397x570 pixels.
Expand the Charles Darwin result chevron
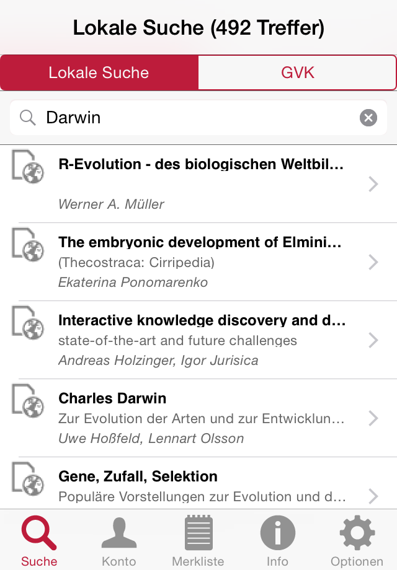pos(373,418)
